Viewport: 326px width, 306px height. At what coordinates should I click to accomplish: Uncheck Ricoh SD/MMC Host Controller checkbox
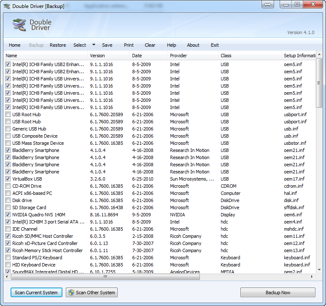[x=8, y=236]
